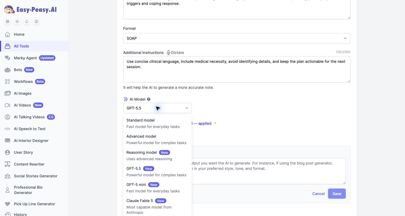Click the AI Model help question-mark icon
405x216 pixels.
(149, 99)
